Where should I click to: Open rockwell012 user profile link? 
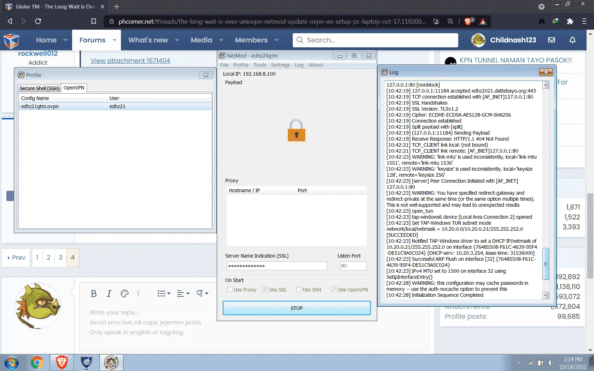click(x=38, y=54)
